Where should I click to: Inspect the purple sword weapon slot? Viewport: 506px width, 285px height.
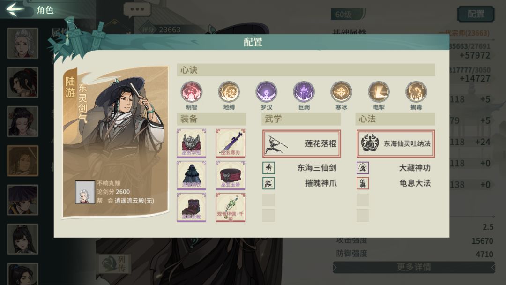pyautogui.click(x=231, y=143)
